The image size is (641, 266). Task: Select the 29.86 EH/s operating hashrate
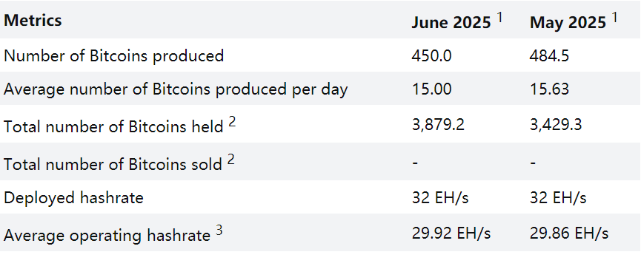(569, 233)
